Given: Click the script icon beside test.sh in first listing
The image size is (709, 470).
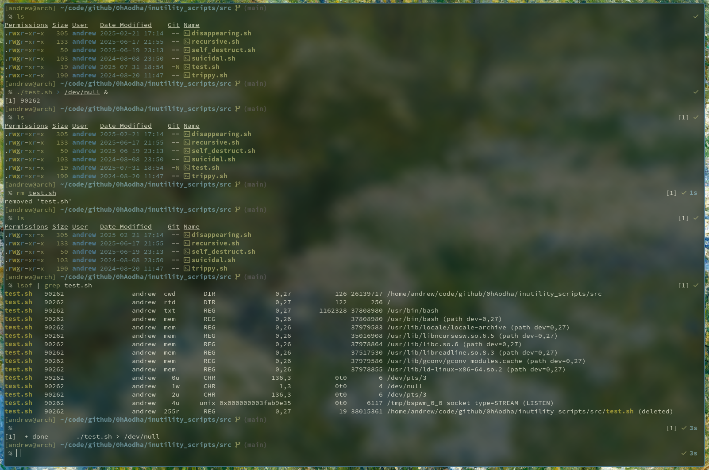Looking at the screenshot, I should click(x=187, y=67).
